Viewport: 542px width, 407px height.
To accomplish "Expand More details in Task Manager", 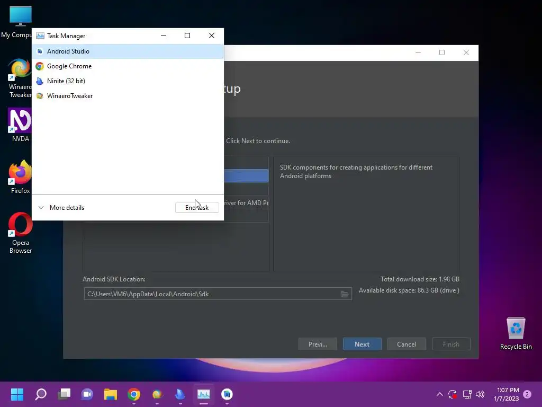I will 61,208.
